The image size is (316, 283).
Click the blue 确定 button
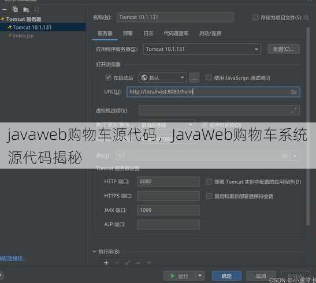point(226,275)
